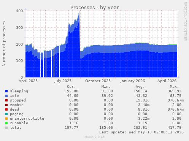This screenshot has width=189, height=141.
Task: Click uninterruptible maximum value 2.90
Action: click(x=177, y=119)
